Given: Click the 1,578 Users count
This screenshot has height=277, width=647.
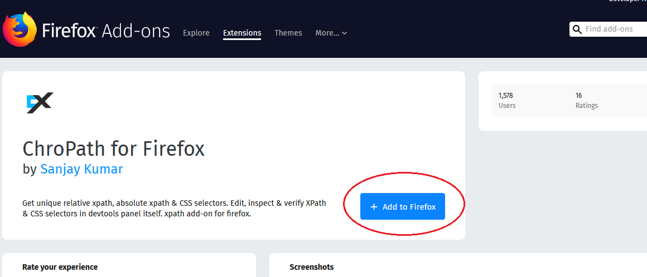Looking at the screenshot, I should (506, 100).
